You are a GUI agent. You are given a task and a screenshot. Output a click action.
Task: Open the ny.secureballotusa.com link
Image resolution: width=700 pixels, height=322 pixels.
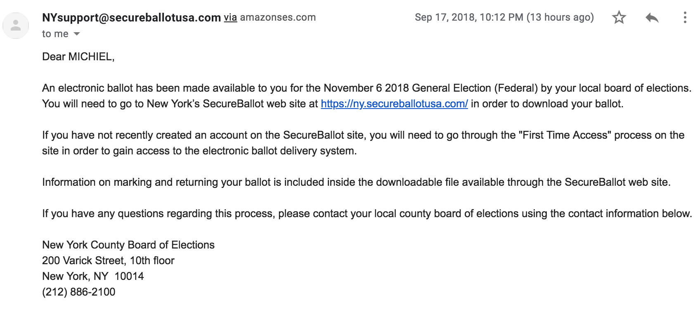pos(394,104)
